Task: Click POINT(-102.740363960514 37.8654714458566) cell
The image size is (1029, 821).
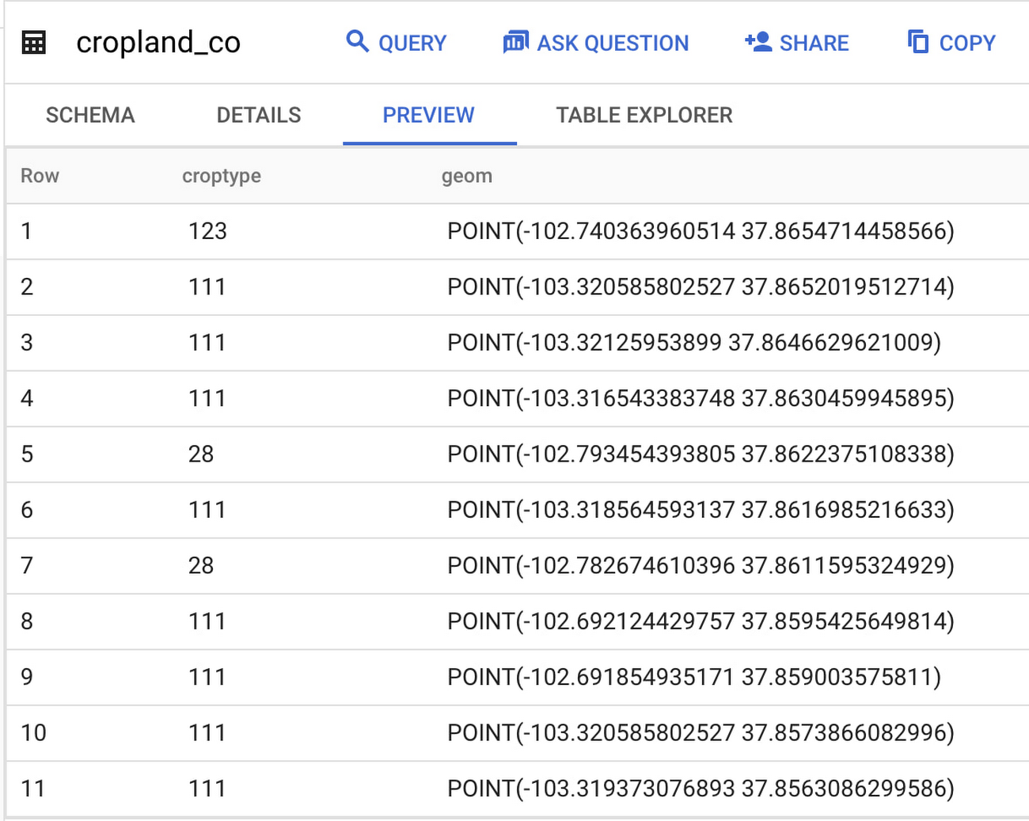Action: pos(701,231)
